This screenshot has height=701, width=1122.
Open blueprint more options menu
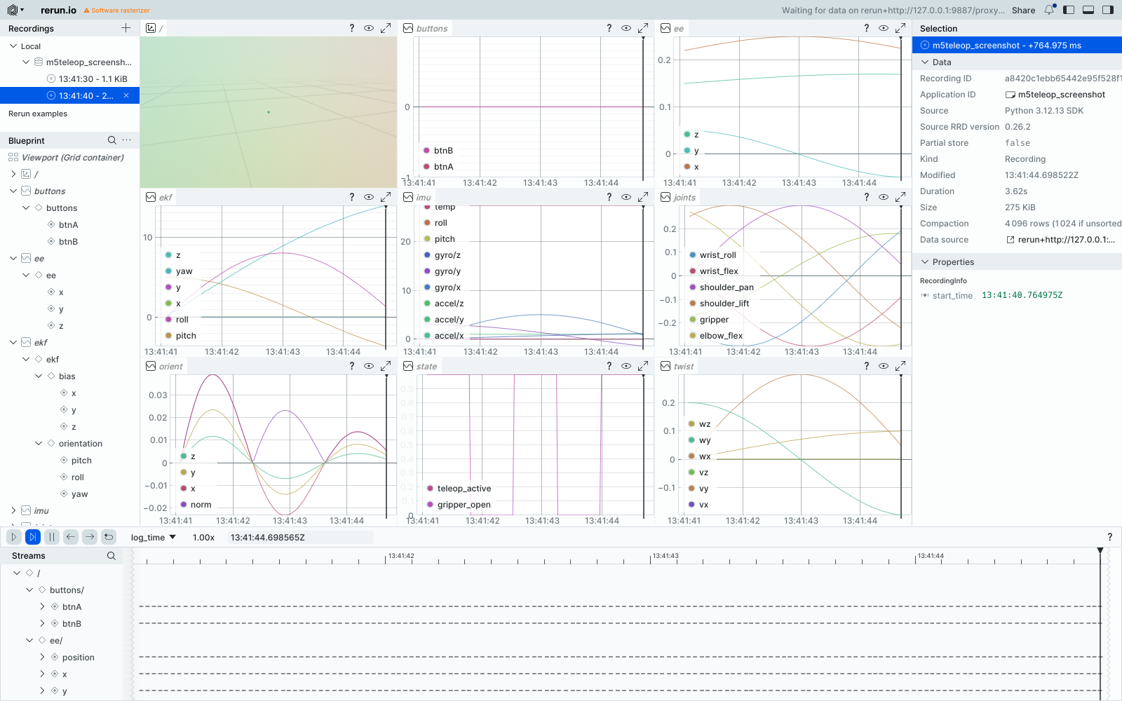point(127,140)
